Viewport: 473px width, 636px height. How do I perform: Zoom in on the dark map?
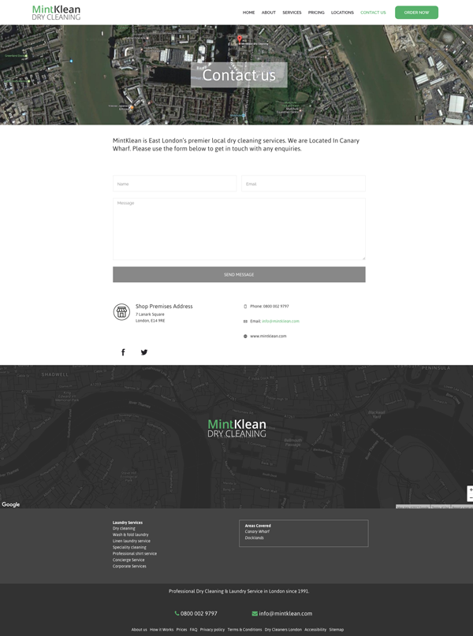point(471,489)
